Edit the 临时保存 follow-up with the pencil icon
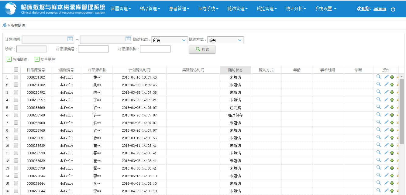The width and height of the screenshot is (406, 195). 386,115
